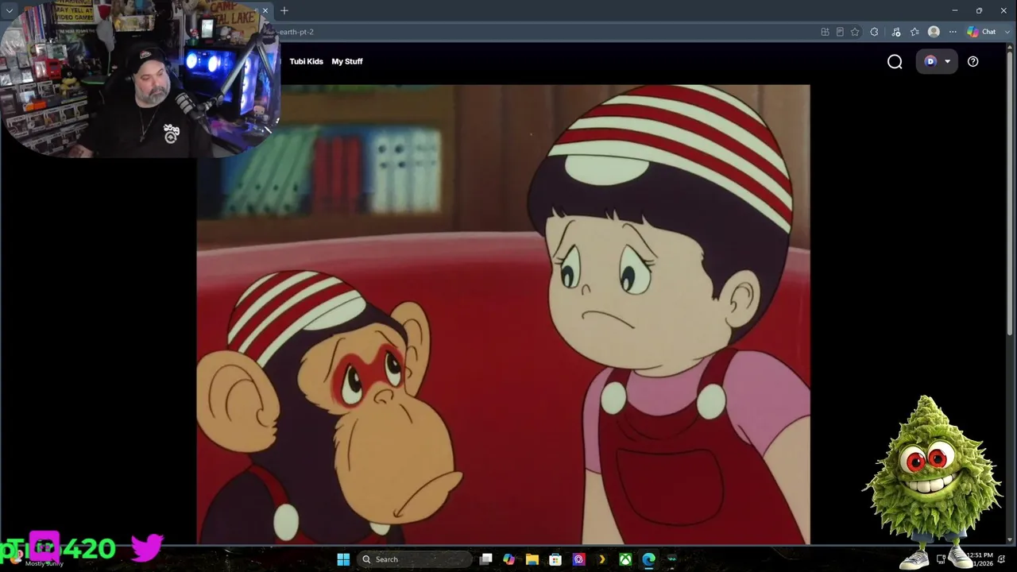Click the cartoon video player area
Screen dimensions: 1017x572
pos(503,315)
